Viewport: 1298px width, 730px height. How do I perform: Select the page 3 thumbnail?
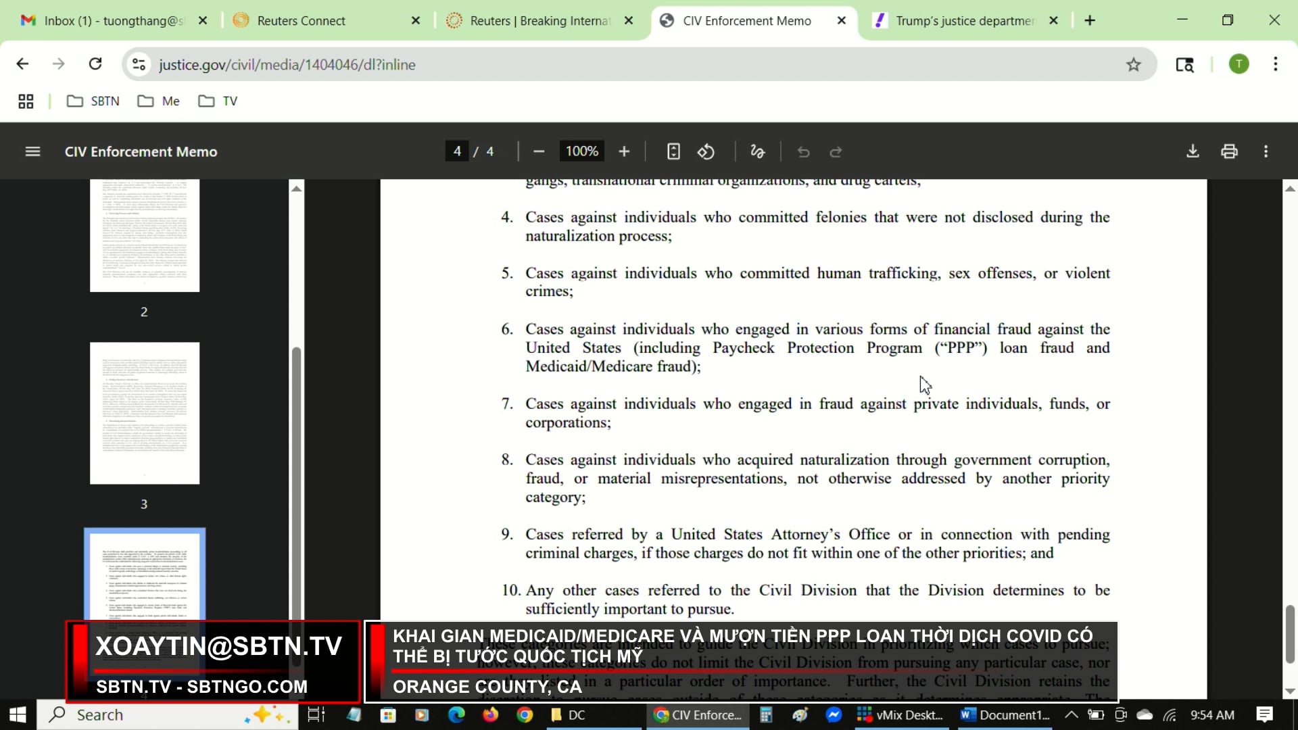(144, 413)
